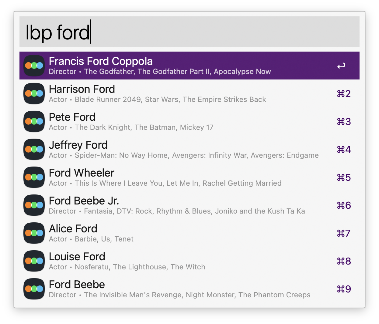The height and width of the screenshot is (324, 379).
Task: Pick the Alice Ford result title
Action: pos(73,229)
